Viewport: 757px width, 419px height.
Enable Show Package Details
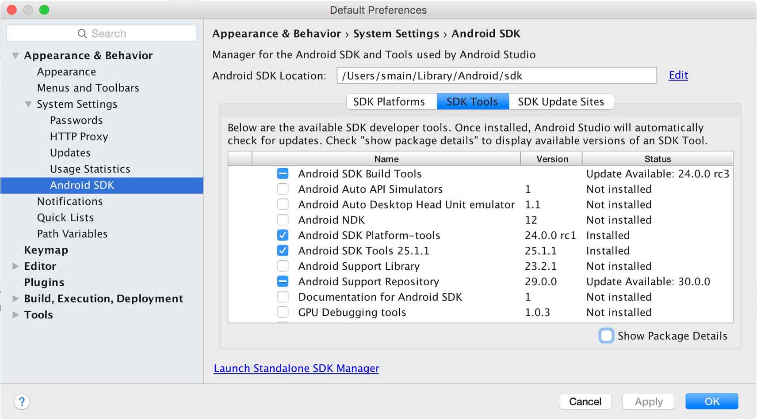tap(606, 336)
